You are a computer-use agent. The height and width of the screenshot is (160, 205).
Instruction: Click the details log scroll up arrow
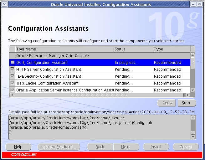pos(193,118)
